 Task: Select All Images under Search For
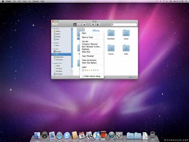[61, 74]
